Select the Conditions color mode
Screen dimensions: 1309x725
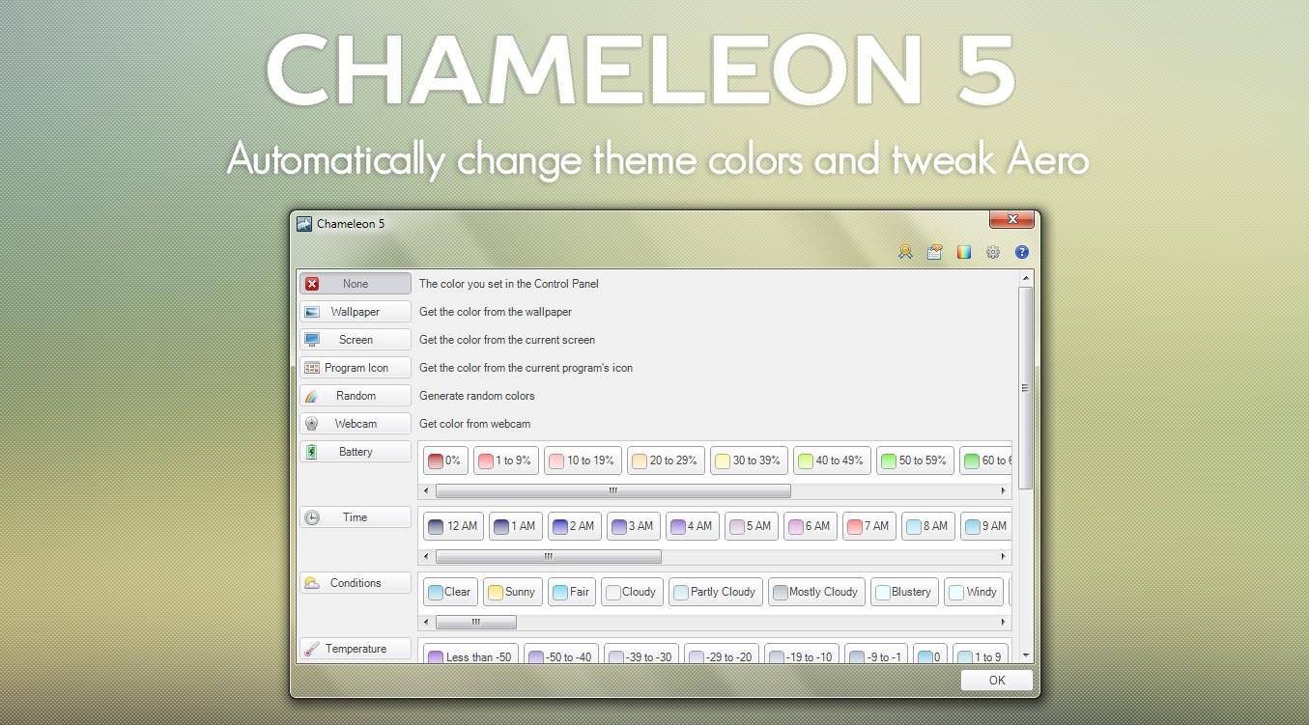(x=356, y=583)
